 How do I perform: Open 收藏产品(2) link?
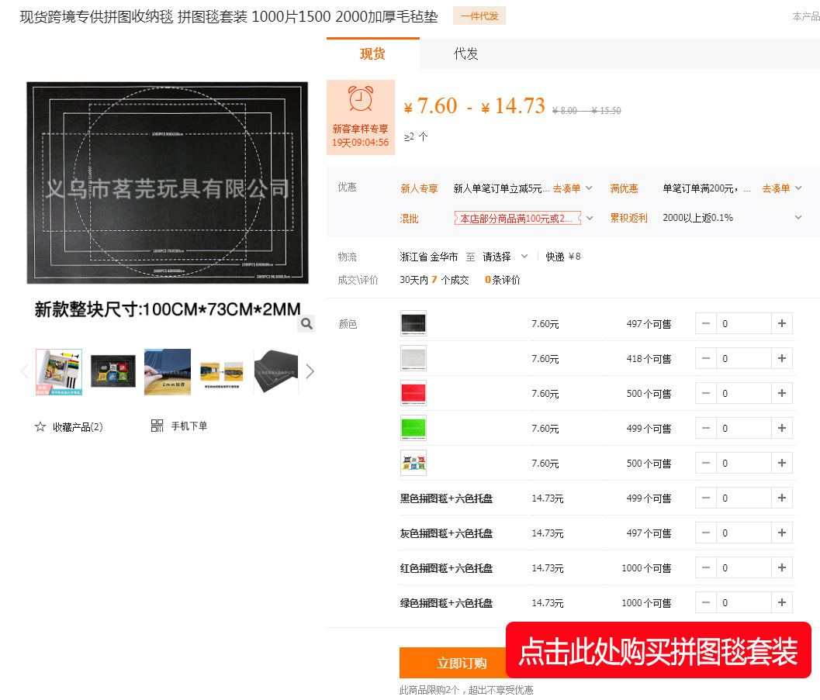(x=78, y=427)
